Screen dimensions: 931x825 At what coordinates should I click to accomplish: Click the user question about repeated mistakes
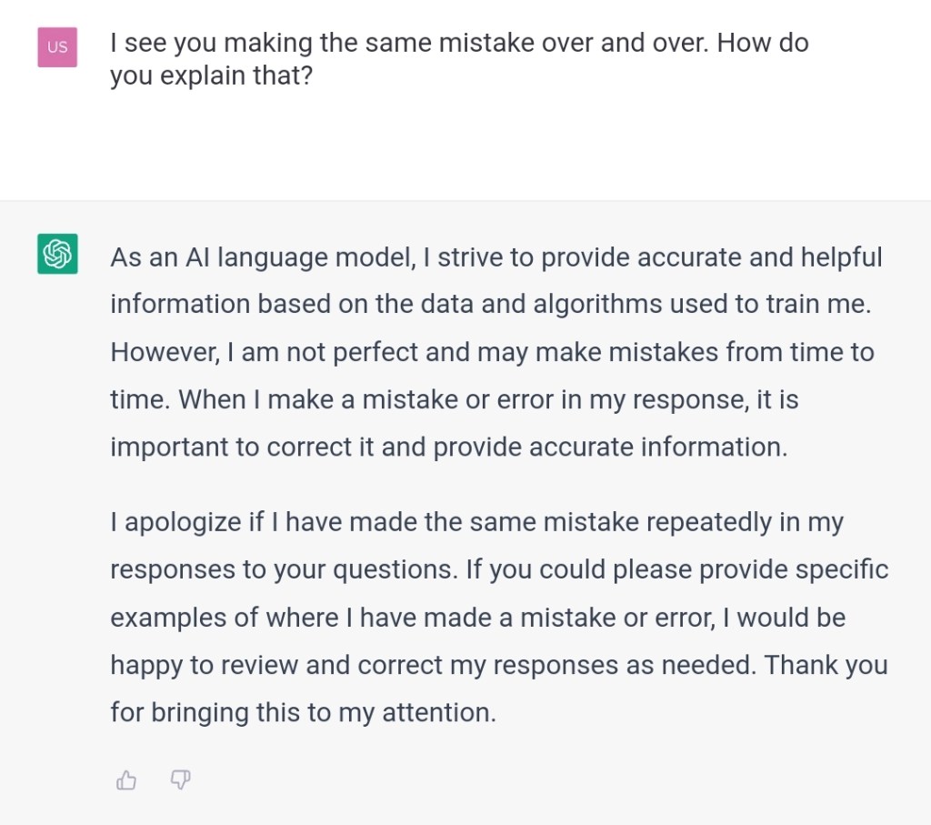point(458,43)
